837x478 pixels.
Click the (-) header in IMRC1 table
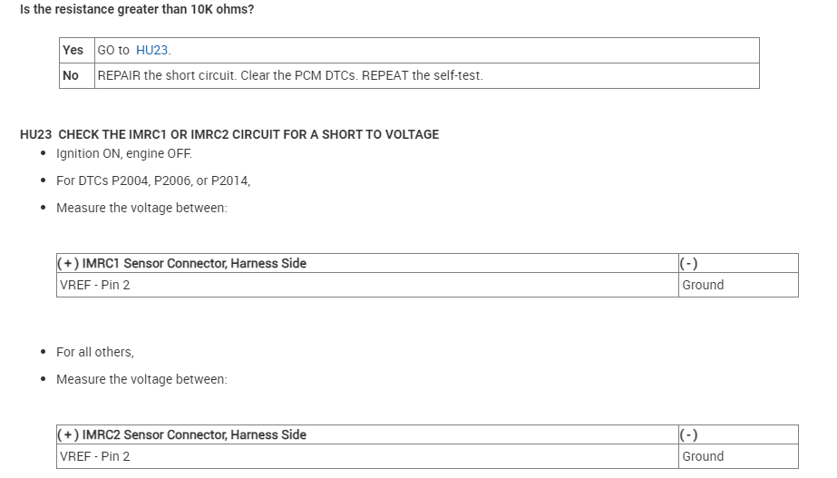(x=689, y=264)
